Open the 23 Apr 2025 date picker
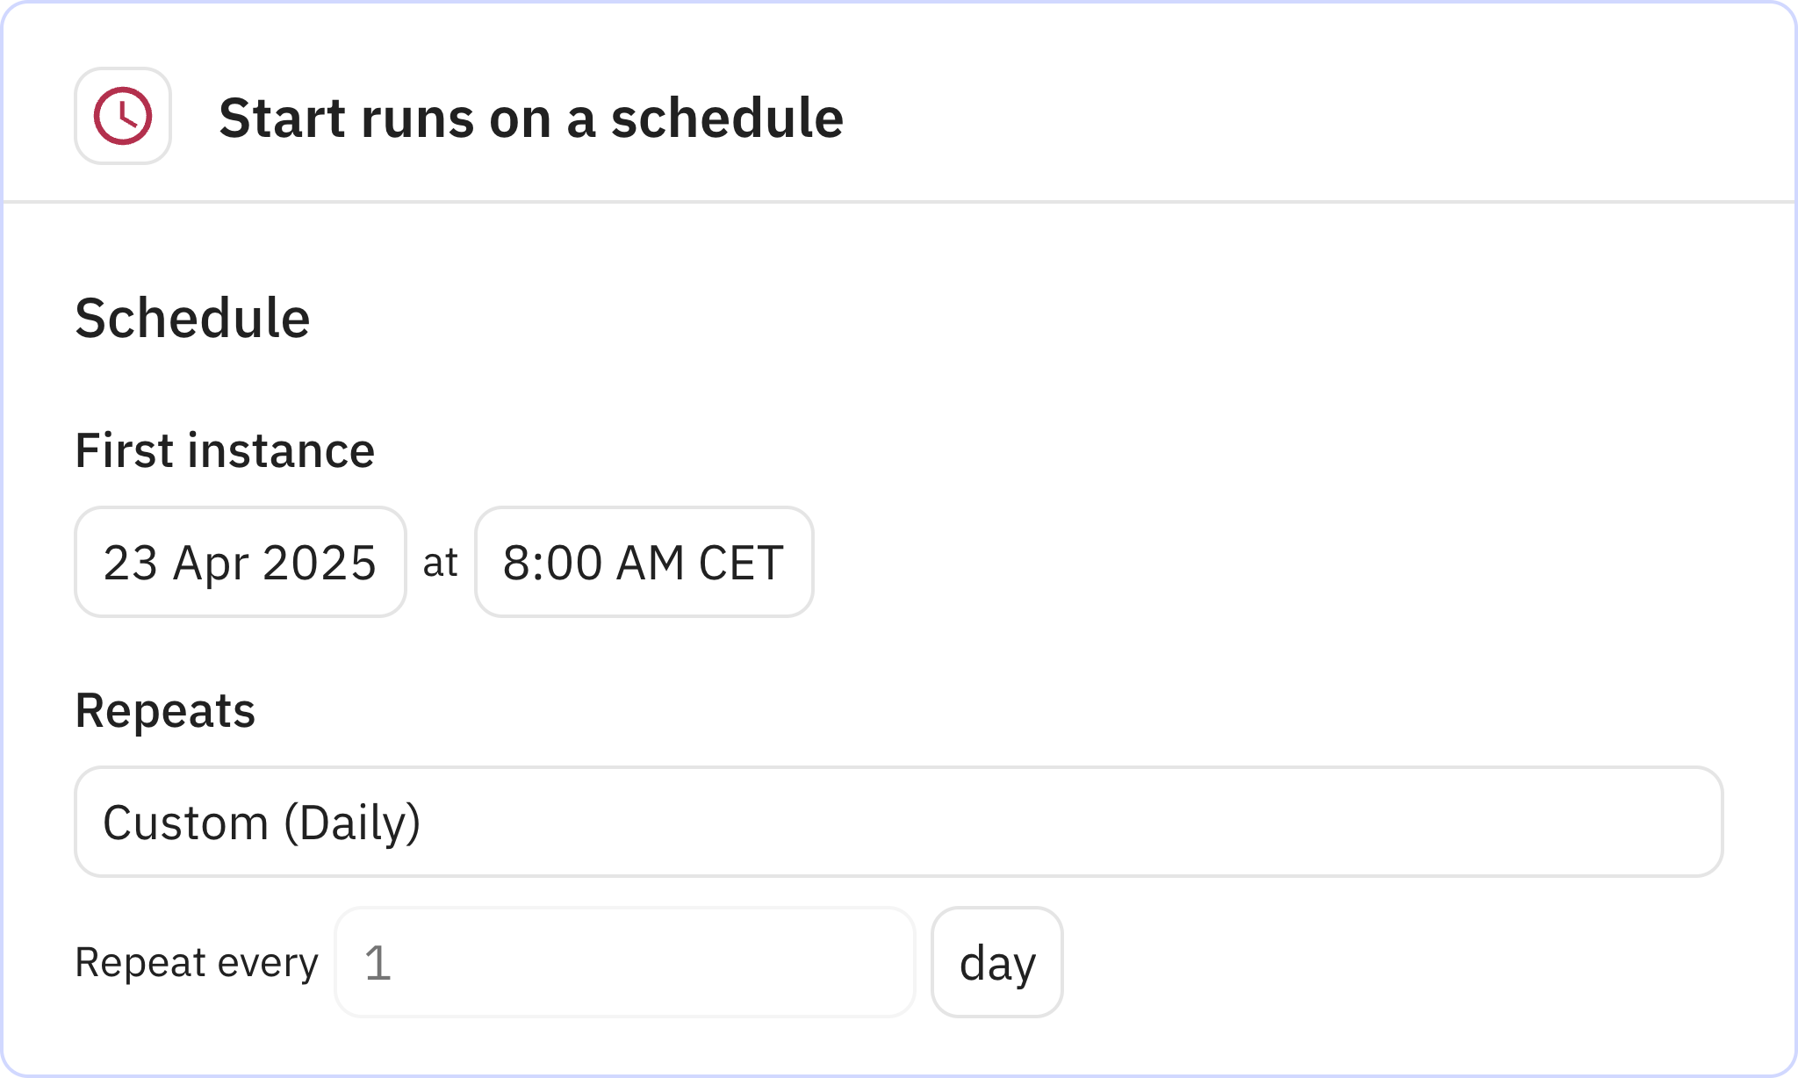Screen dimensions: 1798x1078 point(240,562)
